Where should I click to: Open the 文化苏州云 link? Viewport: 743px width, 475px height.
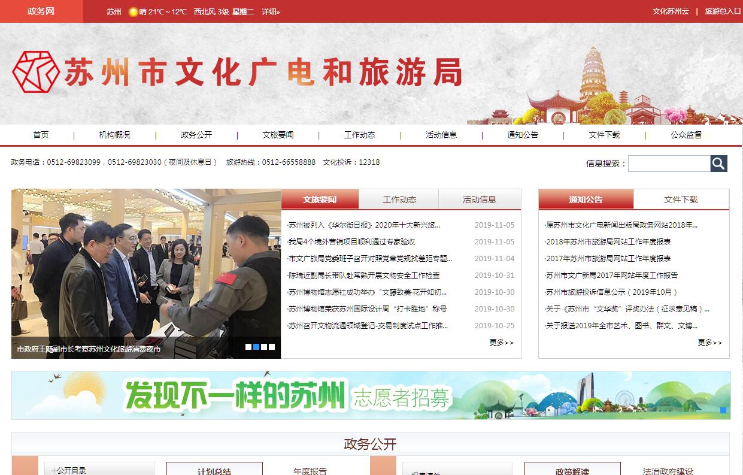click(x=671, y=11)
